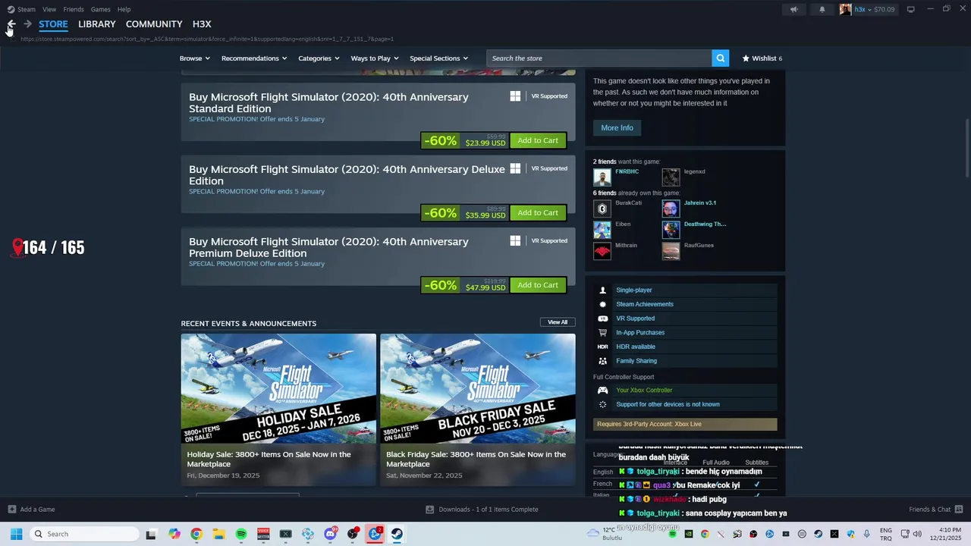Open the Help menu

[x=124, y=9]
